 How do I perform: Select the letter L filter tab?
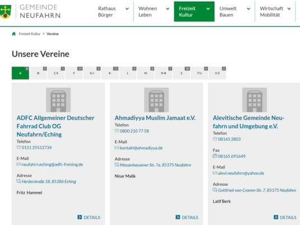(x=128, y=73)
